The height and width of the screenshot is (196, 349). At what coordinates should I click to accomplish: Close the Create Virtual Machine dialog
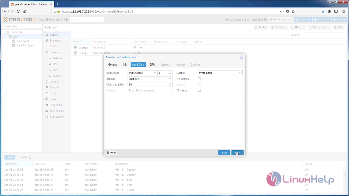coord(241,57)
